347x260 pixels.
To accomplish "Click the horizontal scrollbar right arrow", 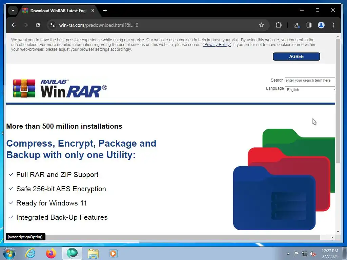I will (x=332, y=237).
